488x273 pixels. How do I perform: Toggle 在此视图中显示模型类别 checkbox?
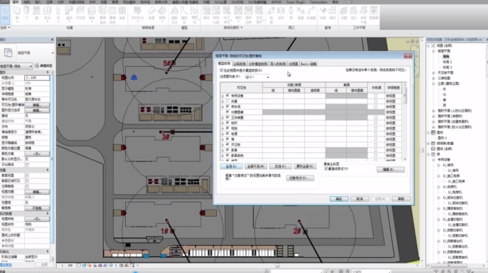222,70
